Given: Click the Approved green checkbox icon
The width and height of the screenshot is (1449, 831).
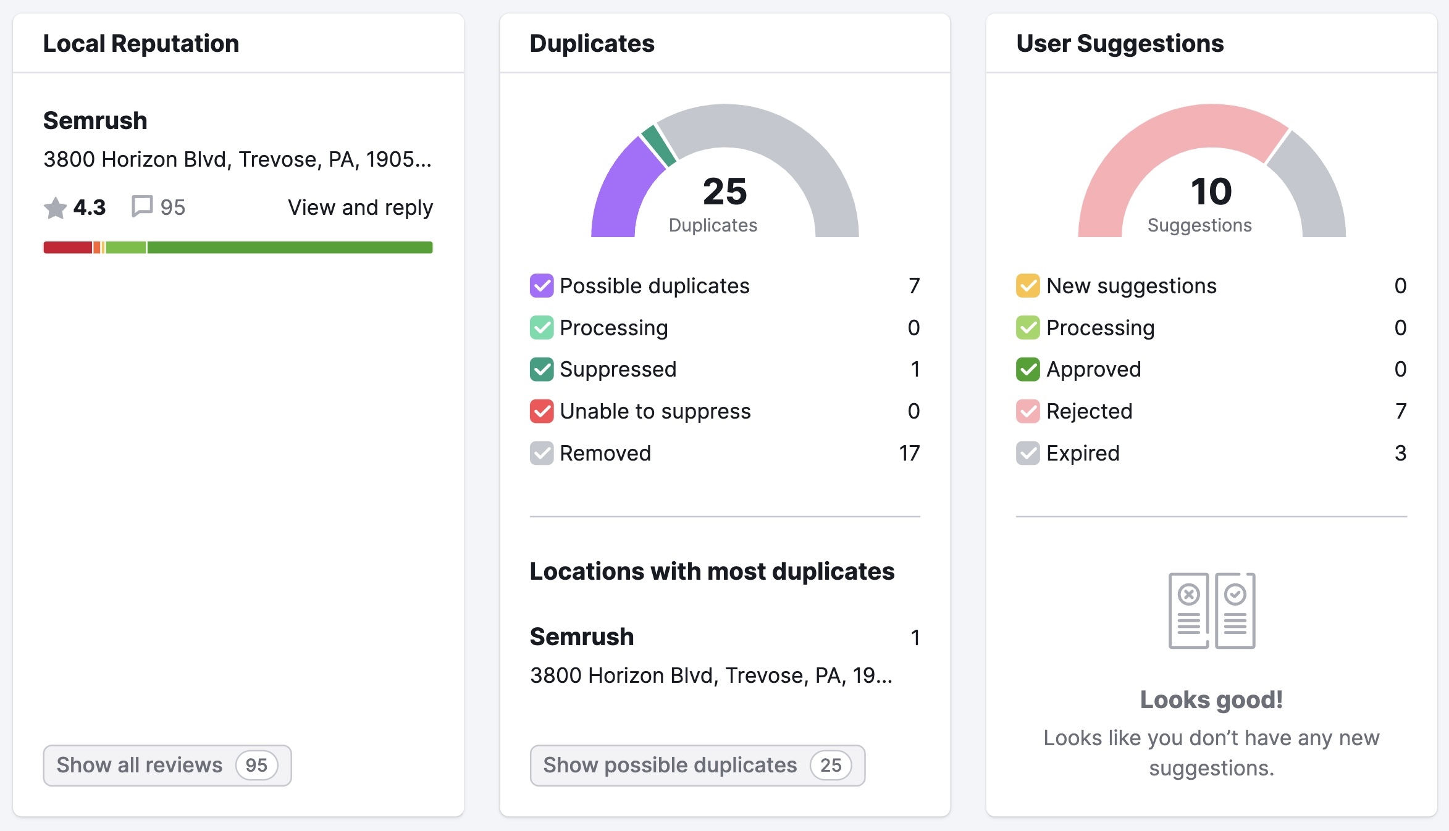Looking at the screenshot, I should coord(1028,368).
